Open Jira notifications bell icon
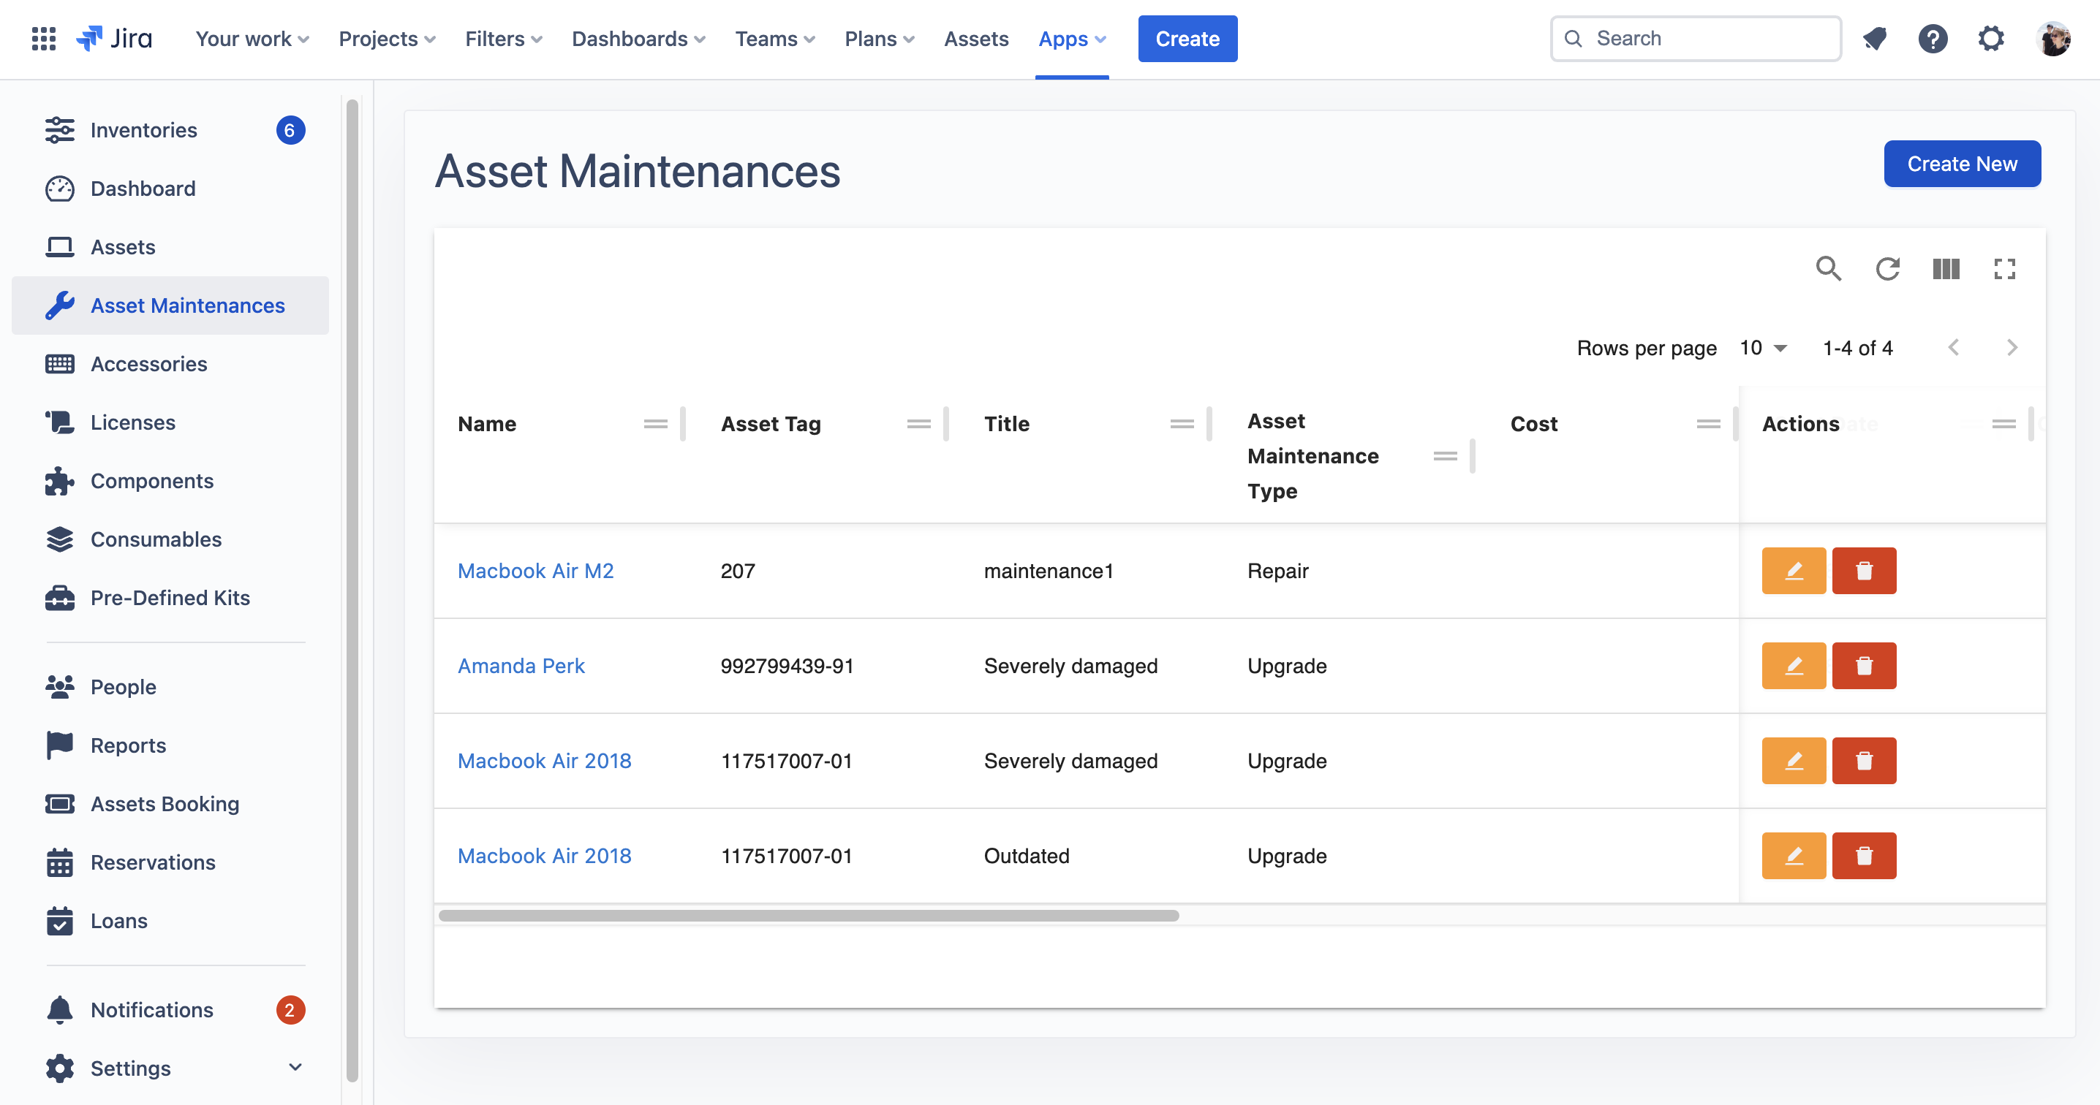Viewport: 2100px width, 1105px height. point(1875,38)
